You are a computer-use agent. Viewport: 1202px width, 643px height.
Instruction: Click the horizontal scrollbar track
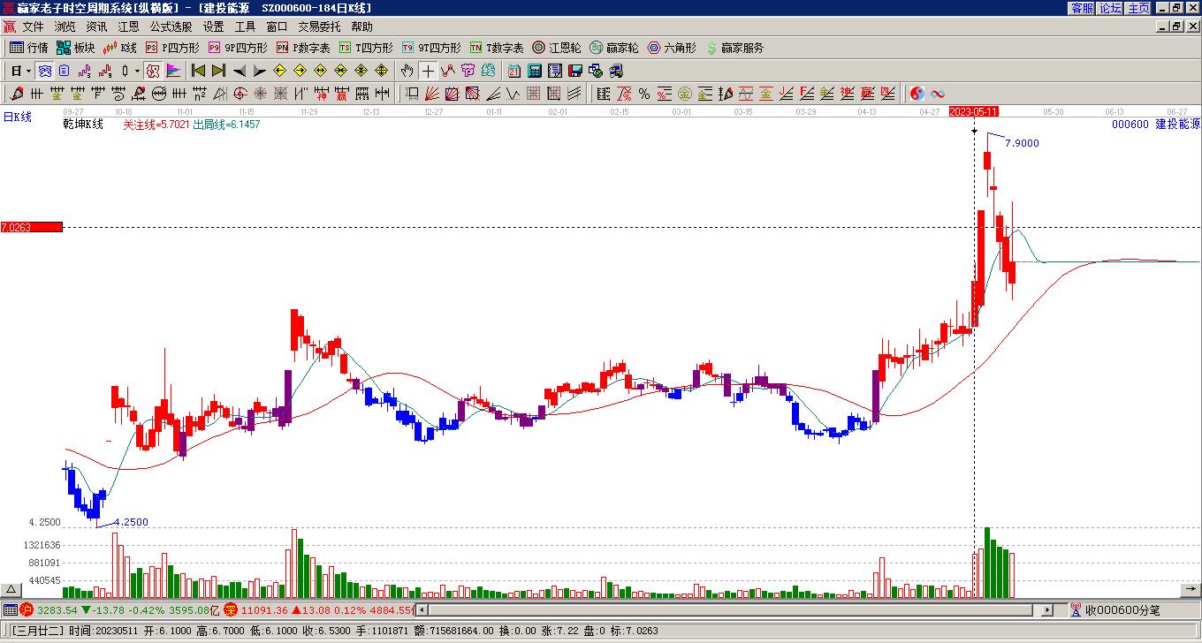(x=734, y=609)
